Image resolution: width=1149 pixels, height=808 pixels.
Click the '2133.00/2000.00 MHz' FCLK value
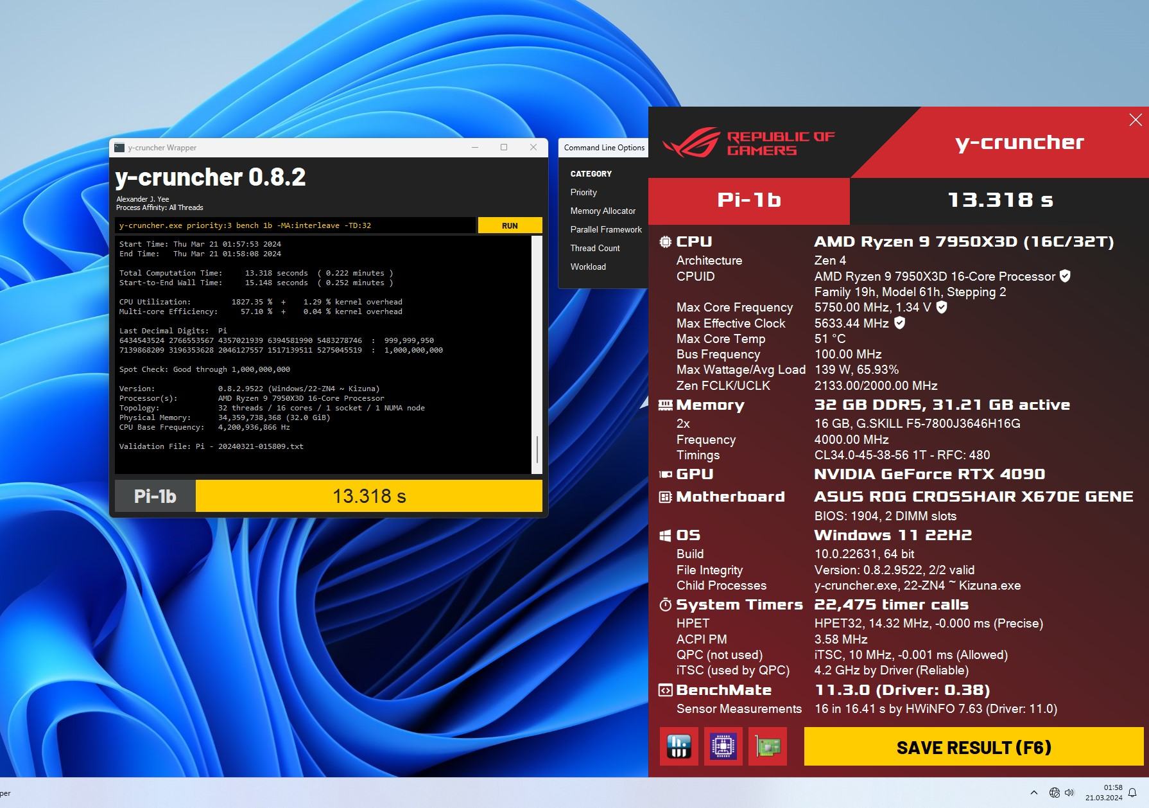876,386
